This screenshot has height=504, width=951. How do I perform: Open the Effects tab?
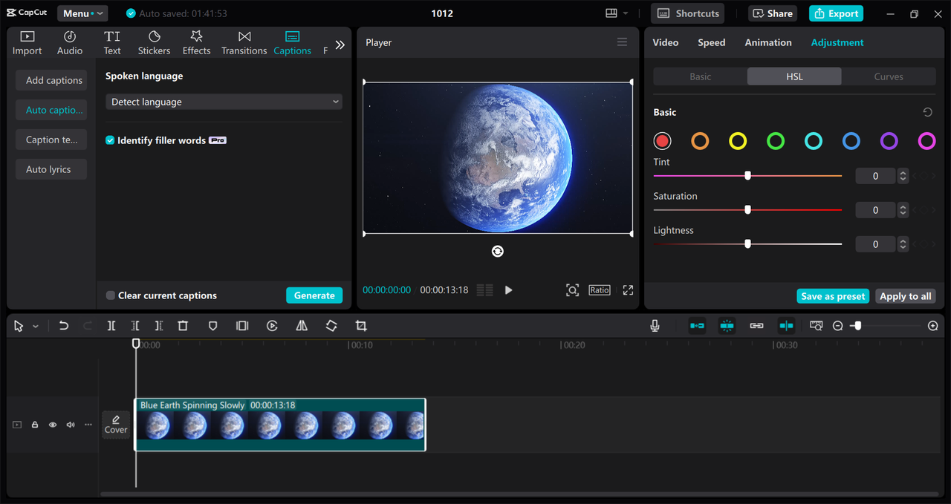[x=196, y=43]
